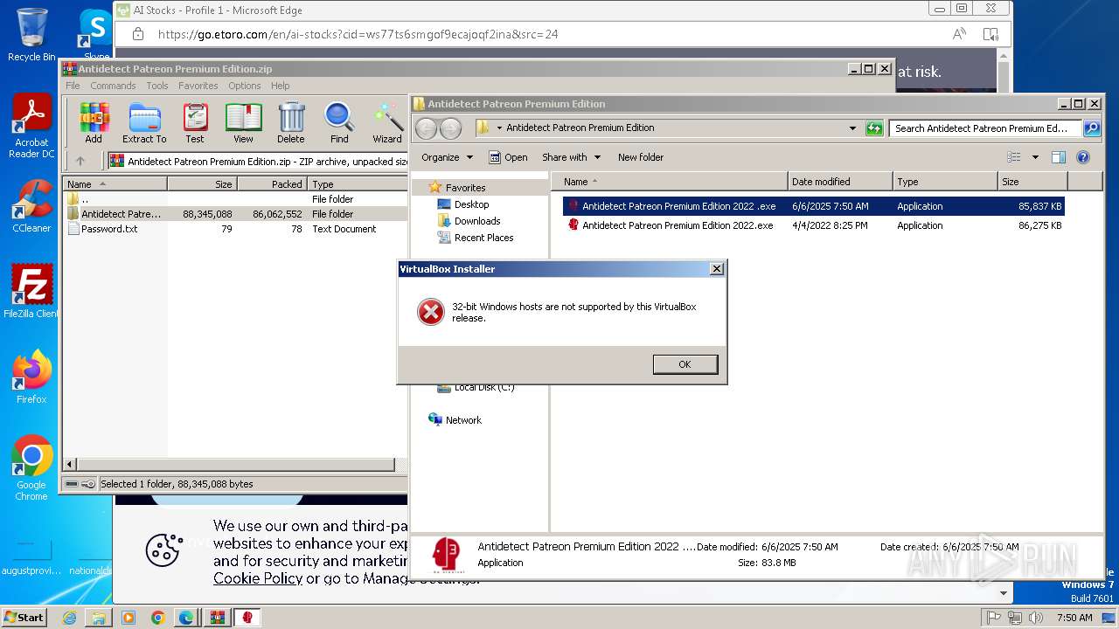Image resolution: width=1119 pixels, height=629 pixels.
Task: Click the Delete icon in WinRAR toolbar
Action: click(291, 122)
